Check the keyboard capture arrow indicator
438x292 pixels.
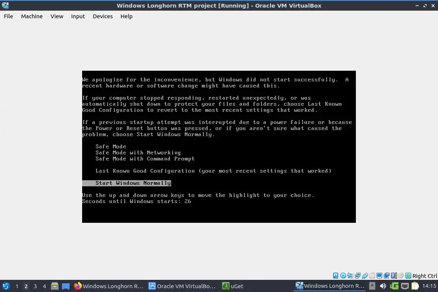coord(408,276)
